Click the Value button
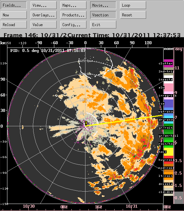The height and width of the screenshot is (211, 184). pyautogui.click(x=44, y=25)
